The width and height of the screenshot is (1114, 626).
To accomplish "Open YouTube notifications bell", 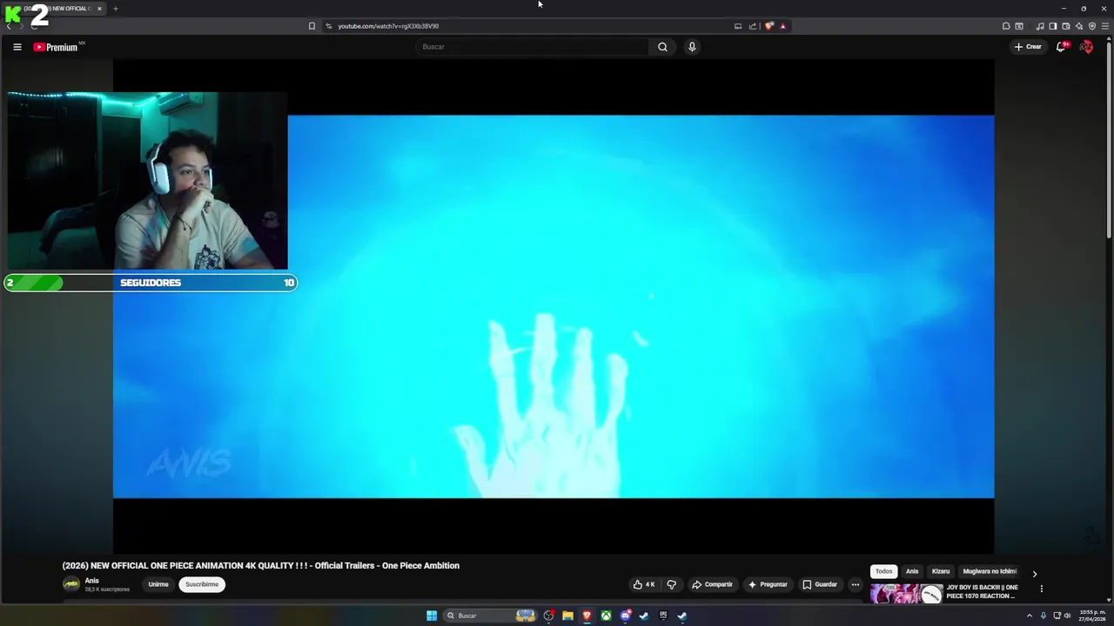I will click(1061, 47).
